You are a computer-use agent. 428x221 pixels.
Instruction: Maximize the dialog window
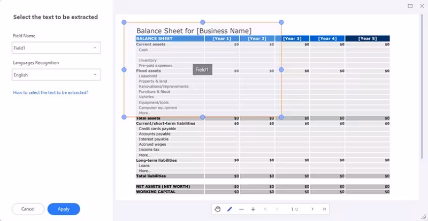tap(410, 6)
